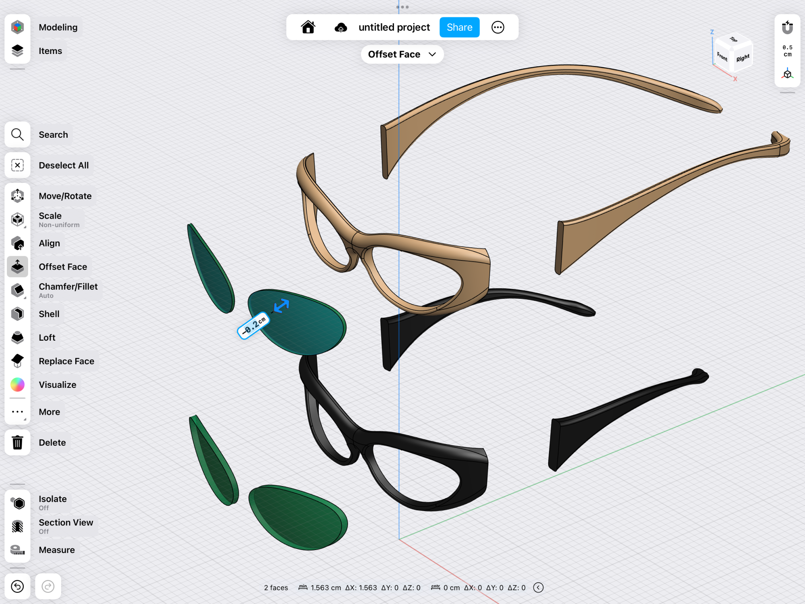Enable Section View

pos(17,526)
